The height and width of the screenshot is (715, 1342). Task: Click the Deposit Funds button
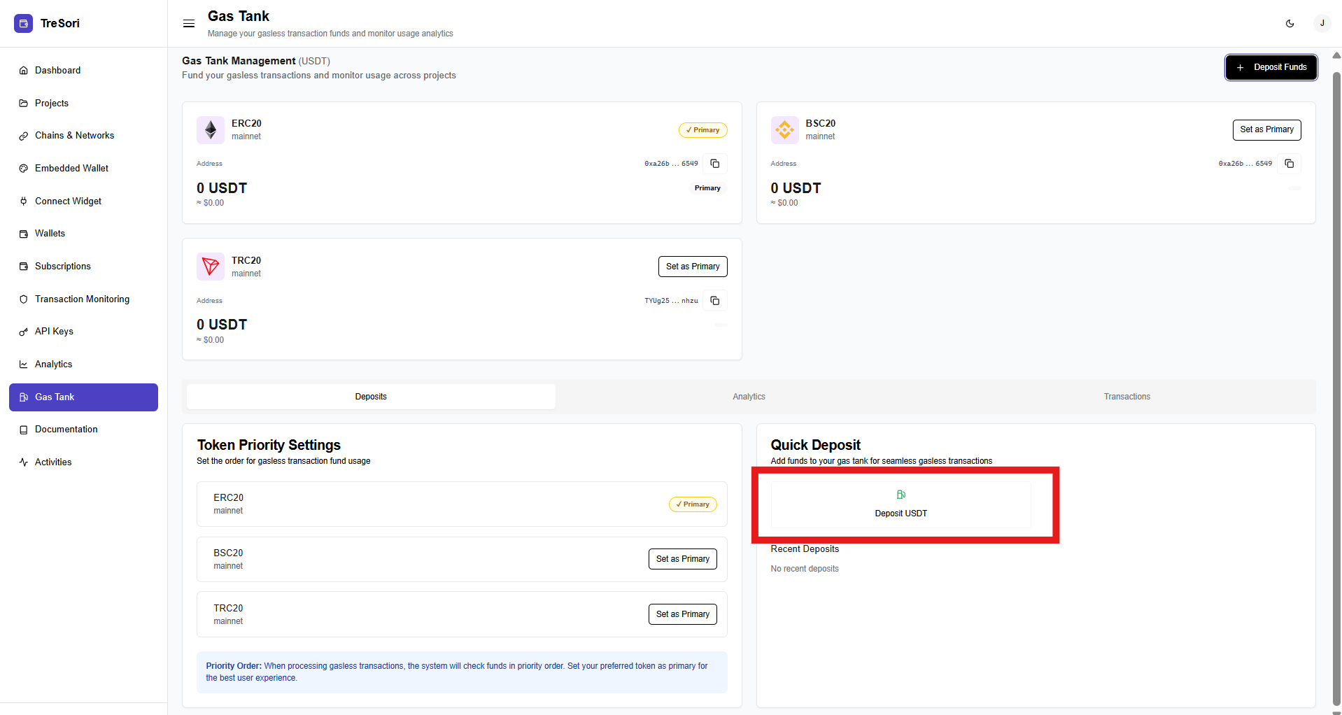coord(1271,67)
